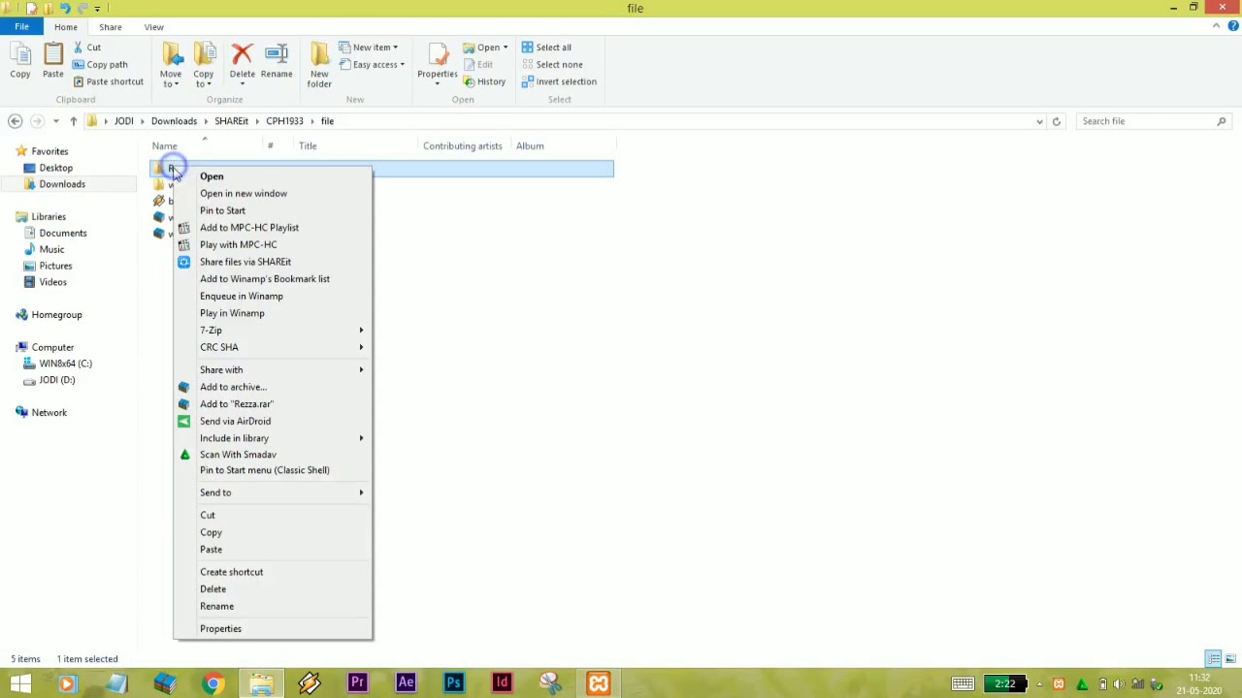Open the ribbon Open button dropdown arrow
This screenshot has height=698, width=1242.
505,48
